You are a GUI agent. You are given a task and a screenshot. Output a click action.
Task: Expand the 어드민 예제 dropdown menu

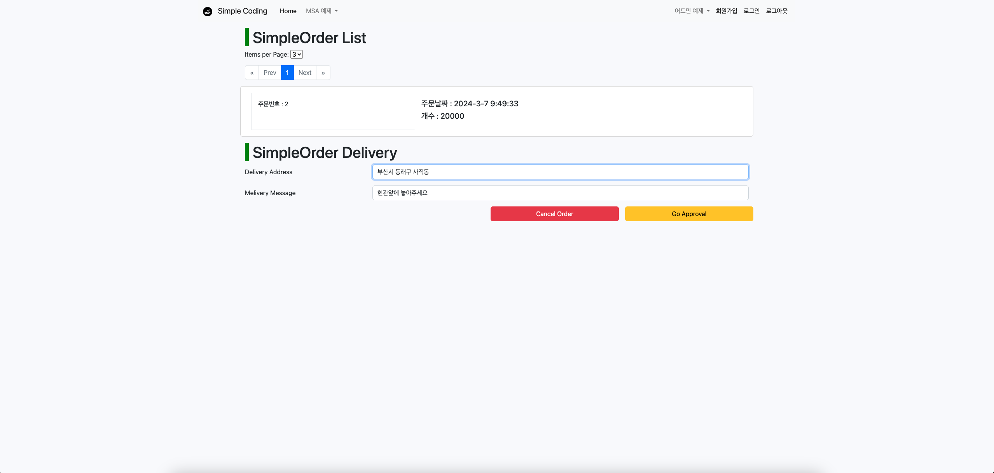(692, 11)
